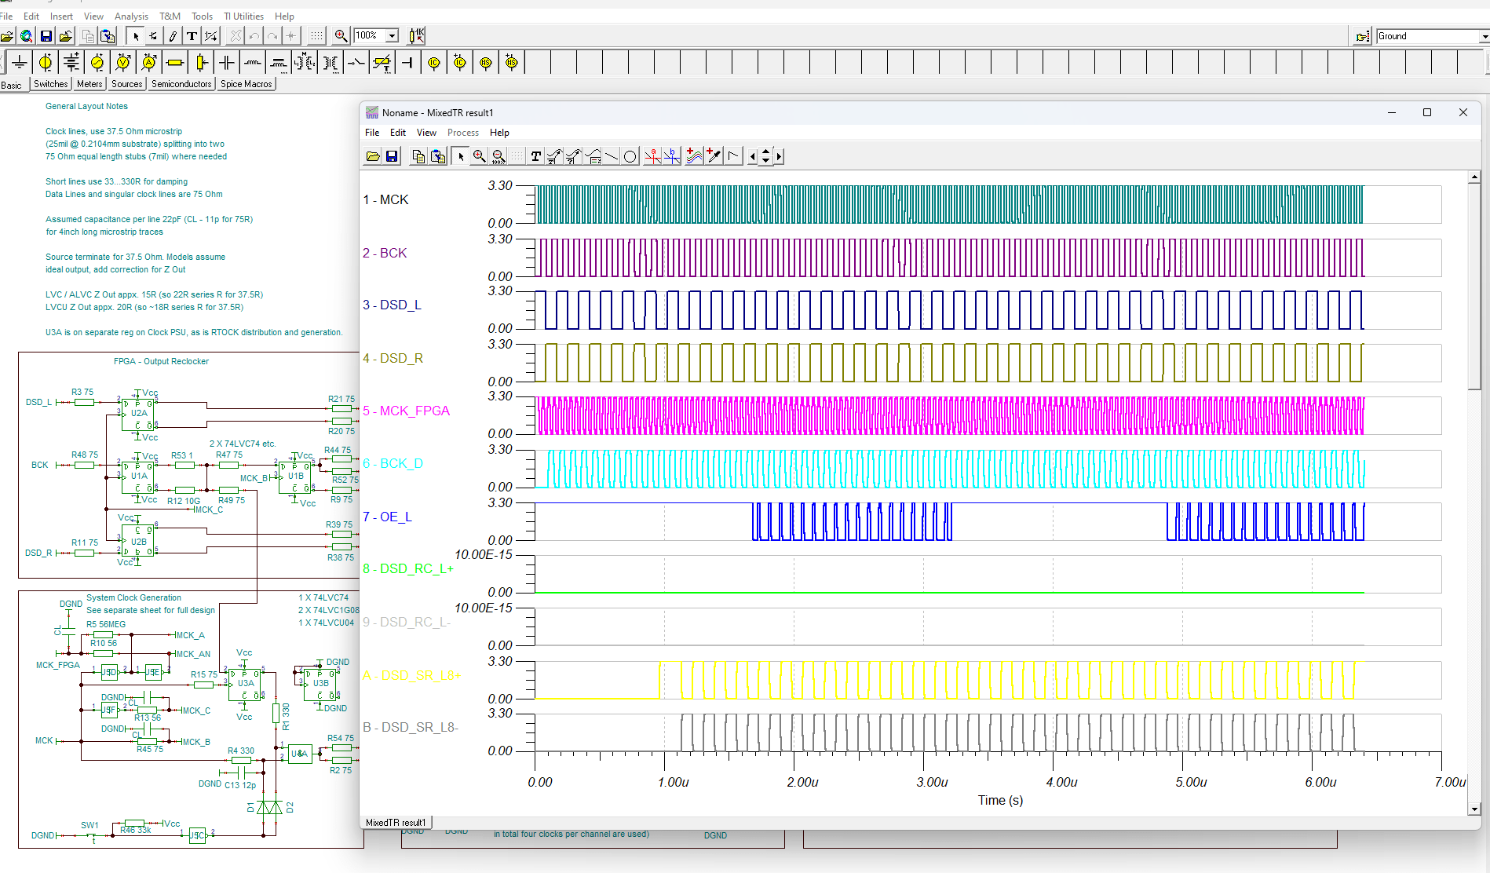Open the T&M menu

point(170,16)
